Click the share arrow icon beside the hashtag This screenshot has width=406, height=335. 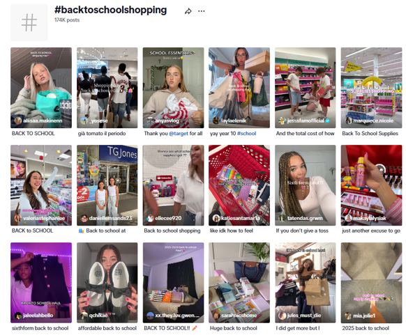[188, 11]
